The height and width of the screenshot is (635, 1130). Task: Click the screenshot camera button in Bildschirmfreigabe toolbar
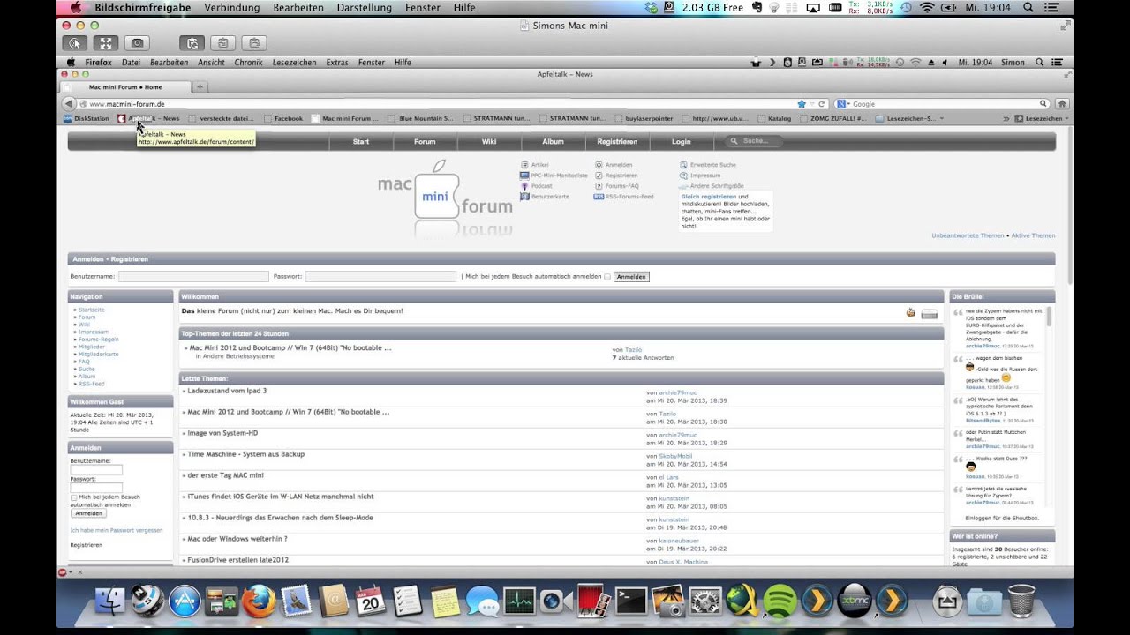[x=136, y=42]
